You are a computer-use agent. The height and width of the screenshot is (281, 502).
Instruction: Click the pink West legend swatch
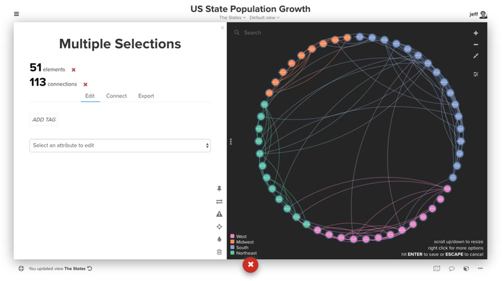click(x=232, y=236)
